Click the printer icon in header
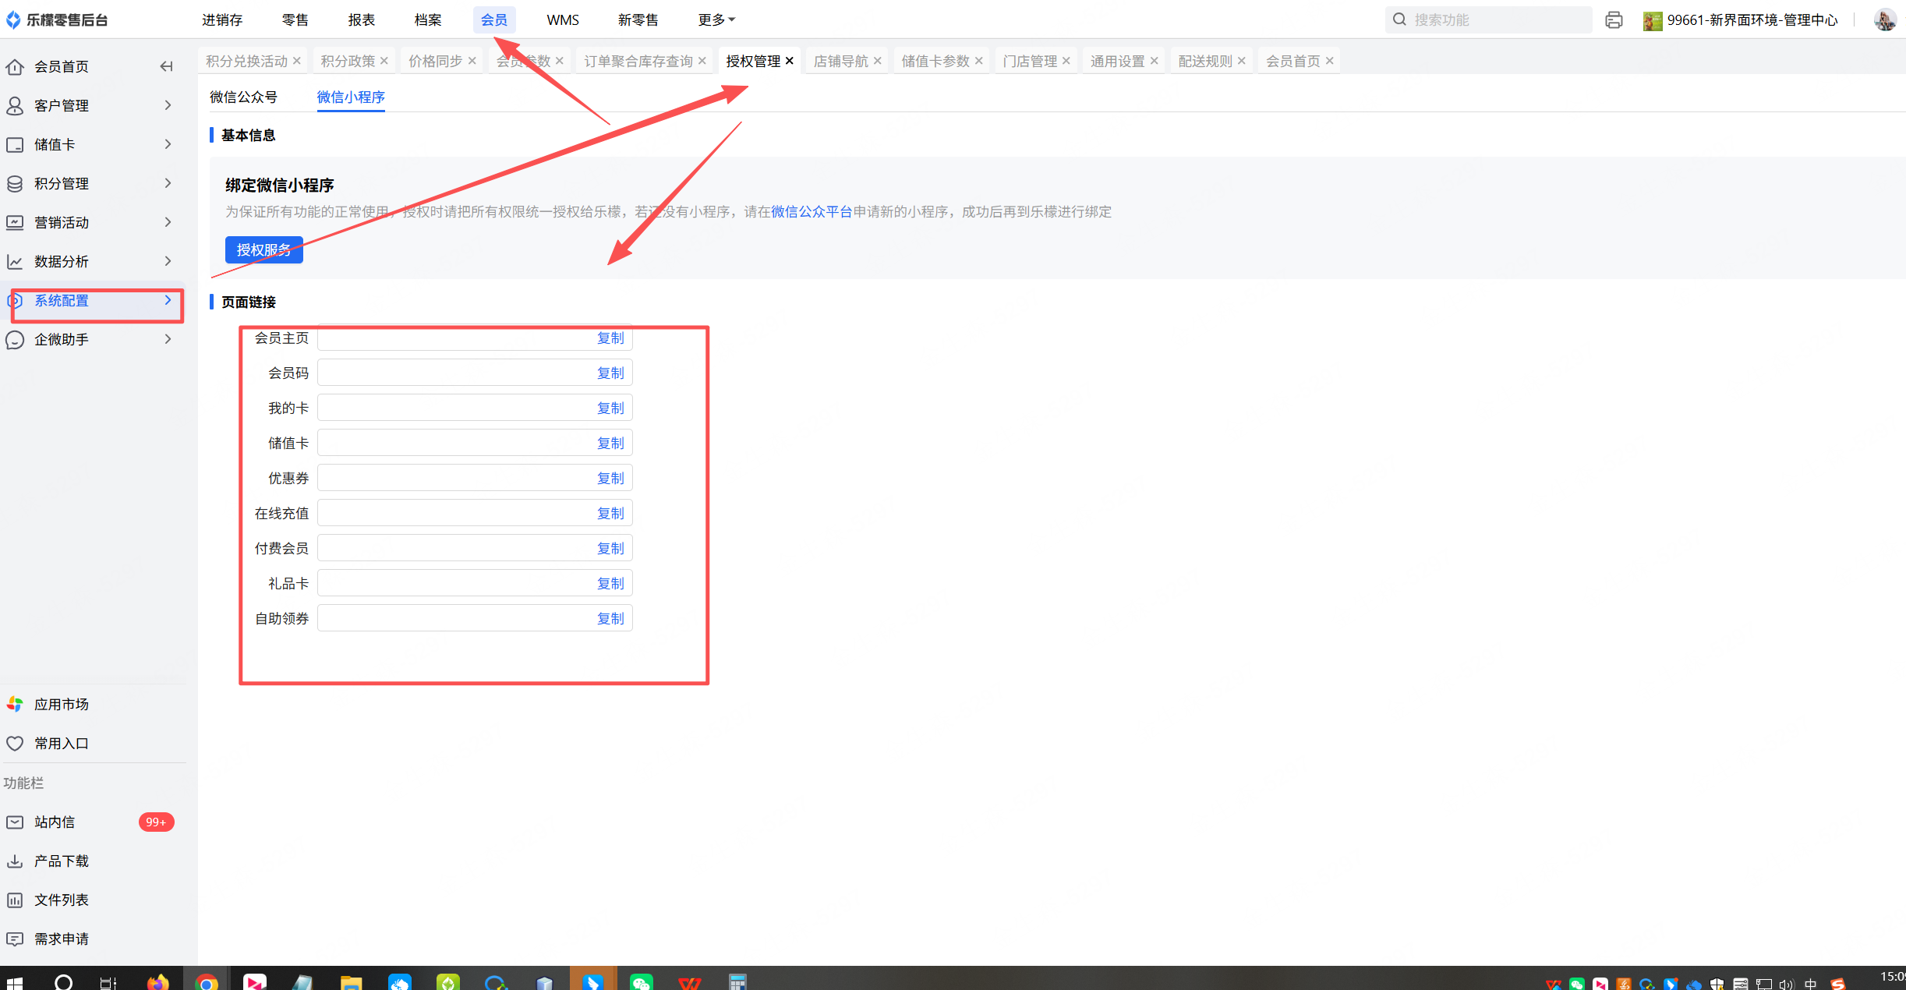This screenshot has width=1906, height=990. [1614, 20]
